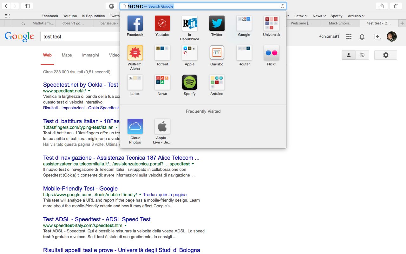Click the Adblock Plus ABP icon
The width and height of the screenshot is (406, 254).
tap(112, 6)
